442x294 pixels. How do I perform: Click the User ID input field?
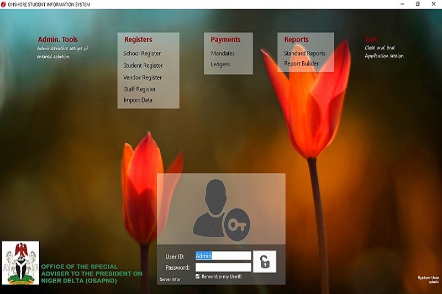pos(223,256)
